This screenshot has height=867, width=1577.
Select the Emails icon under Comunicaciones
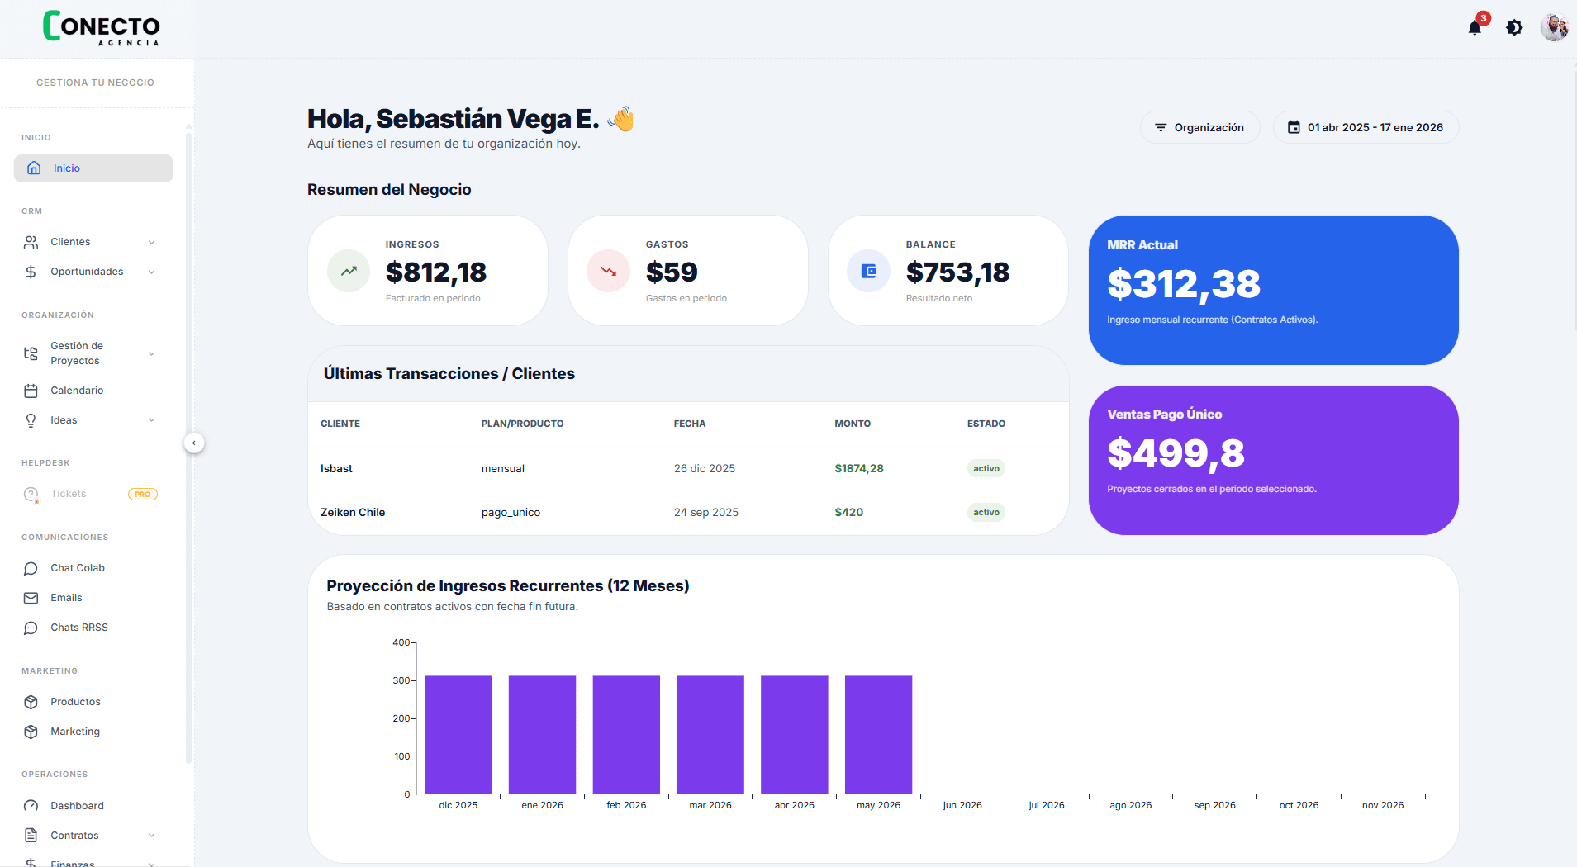point(31,597)
